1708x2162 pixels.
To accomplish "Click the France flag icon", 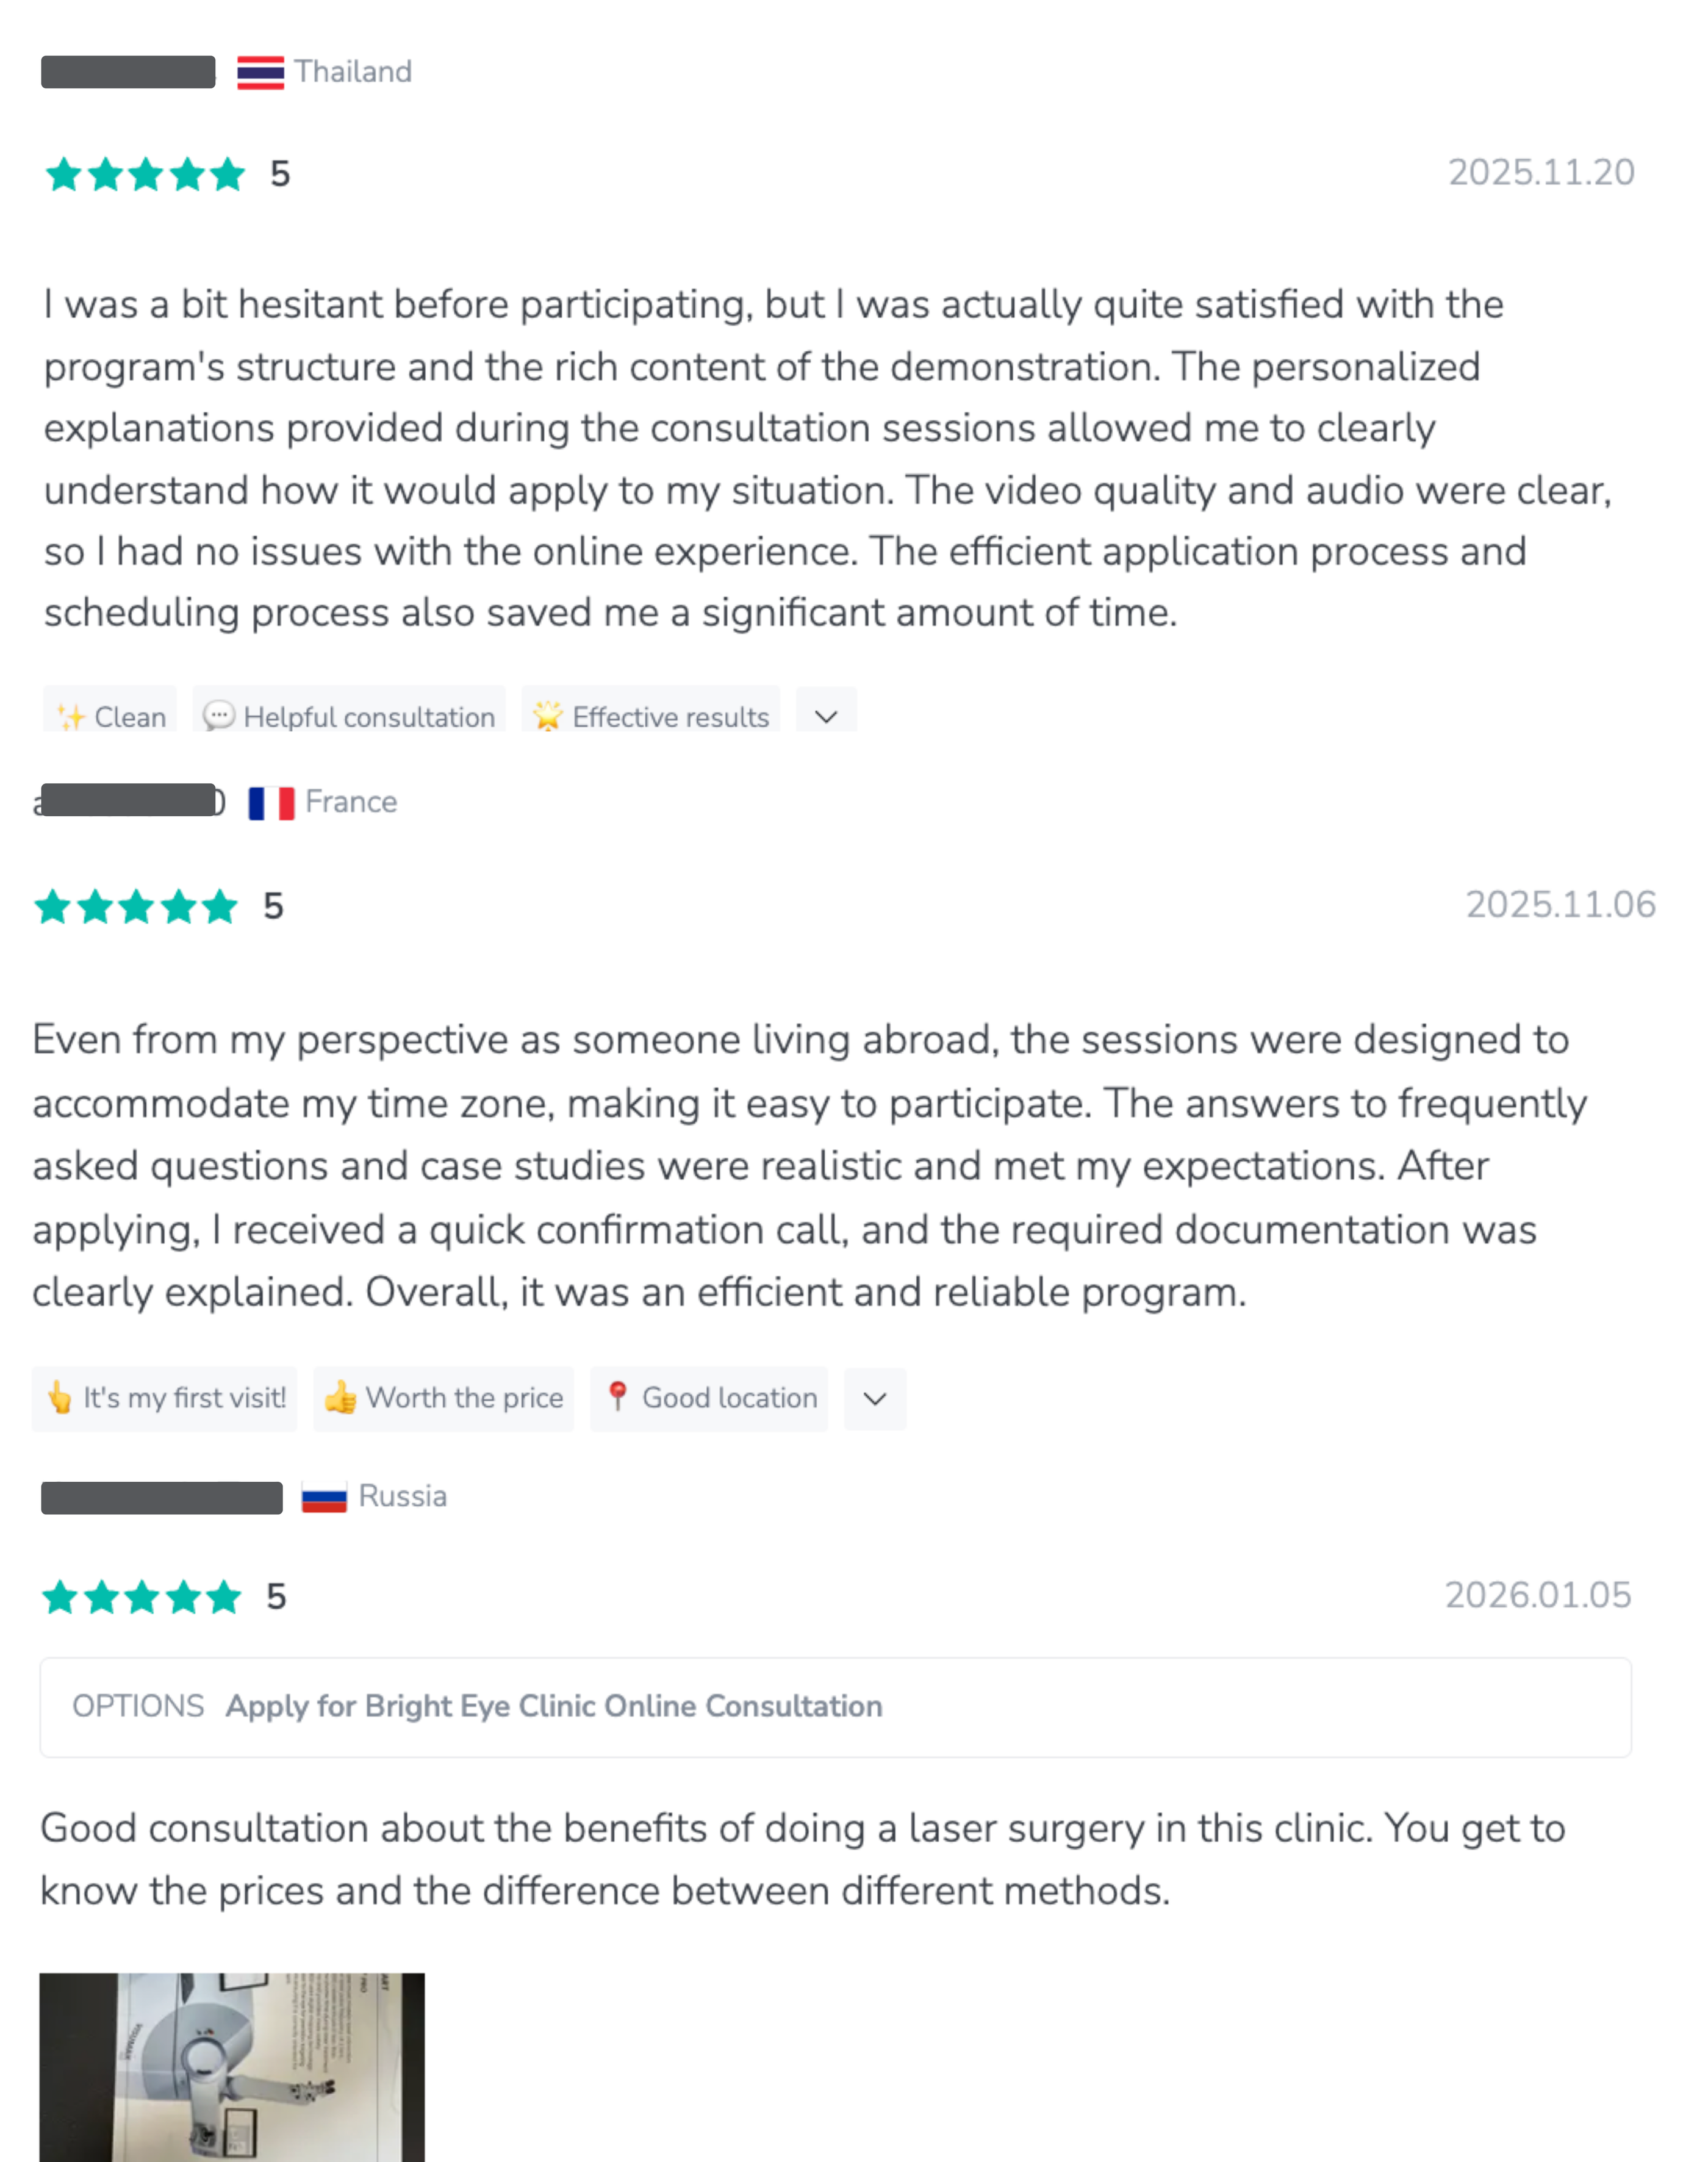I will pos(271,803).
